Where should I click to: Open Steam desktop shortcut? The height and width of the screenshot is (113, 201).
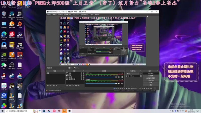12,76
